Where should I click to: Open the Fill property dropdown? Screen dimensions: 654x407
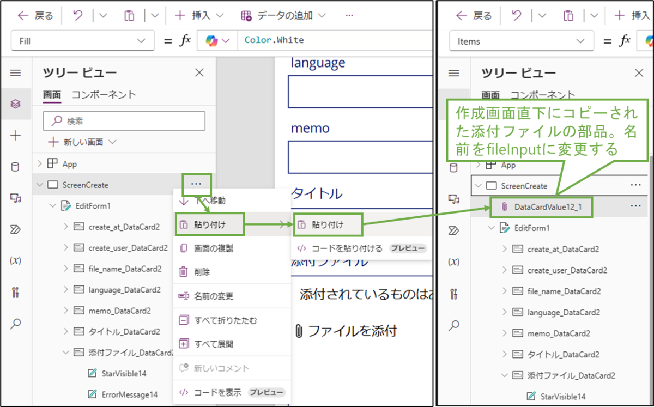(x=82, y=41)
